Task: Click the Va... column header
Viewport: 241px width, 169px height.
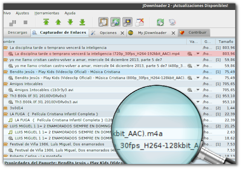Action: [194, 42]
